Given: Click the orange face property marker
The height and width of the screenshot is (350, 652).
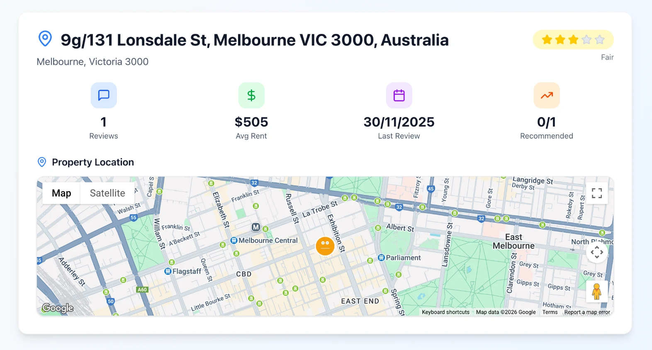Looking at the screenshot, I should point(325,246).
